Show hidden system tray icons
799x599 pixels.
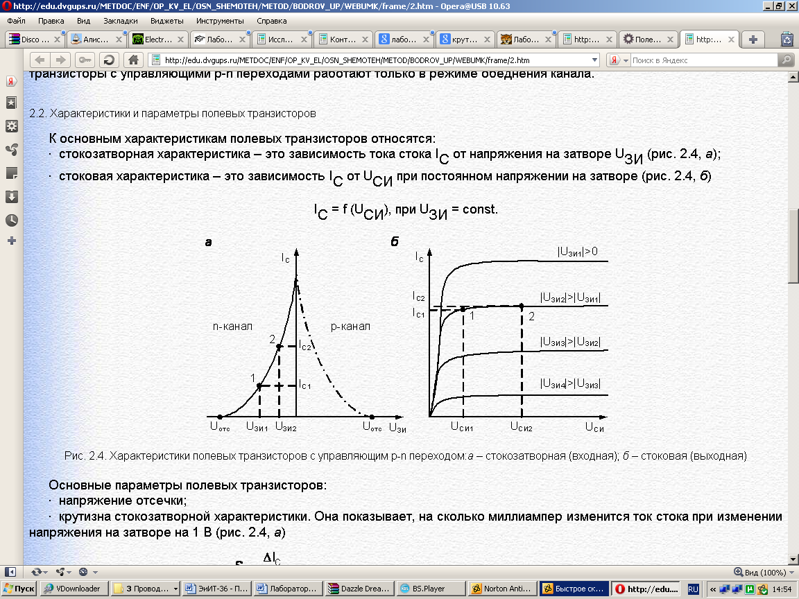713,589
